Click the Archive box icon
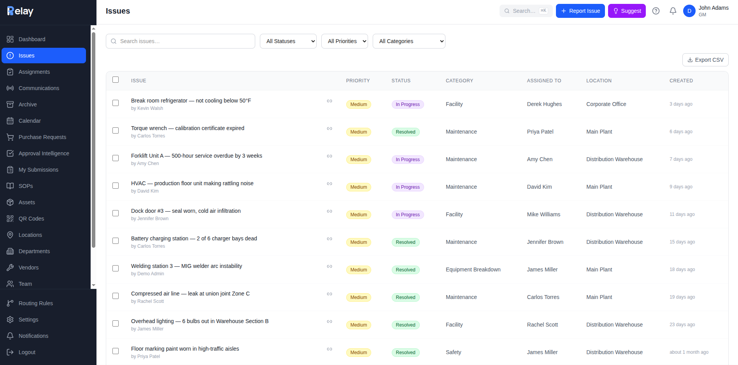 10,104
